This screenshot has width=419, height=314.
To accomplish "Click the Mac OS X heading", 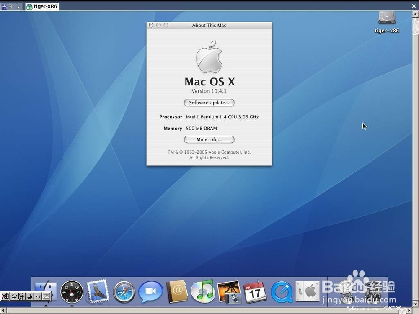I will pyautogui.click(x=209, y=82).
